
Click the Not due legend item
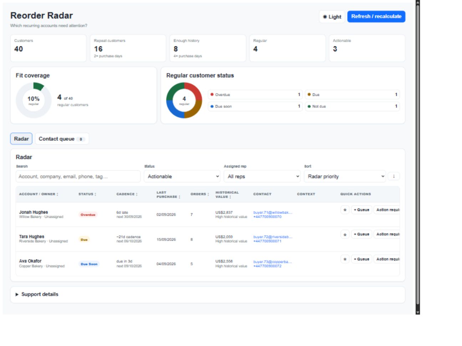point(352,107)
